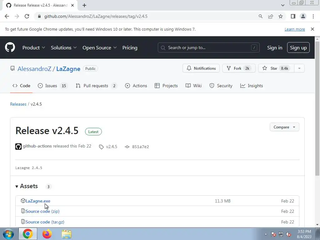Click the GitHub Octocat logo in the header
The width and height of the screenshot is (320, 240).
click(10, 47)
